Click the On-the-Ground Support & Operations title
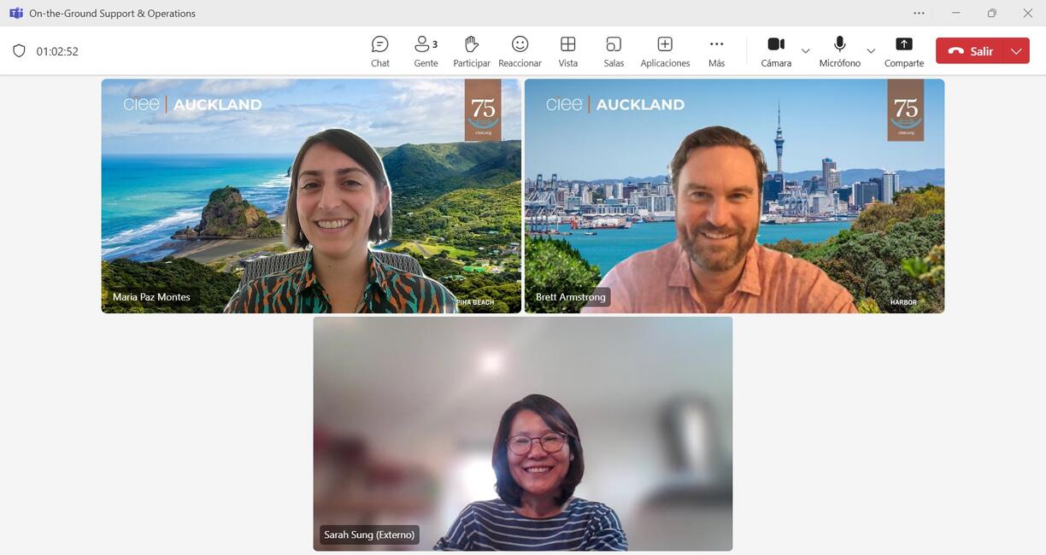This screenshot has height=555, width=1046. (112, 13)
